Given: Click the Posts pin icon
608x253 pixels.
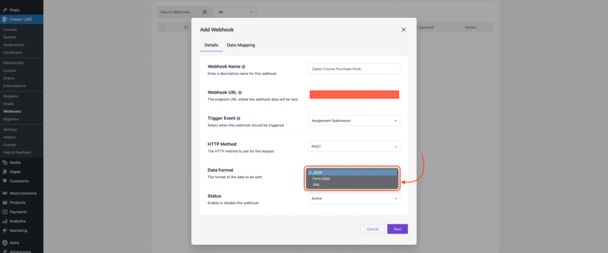Looking at the screenshot, I should coord(5,10).
